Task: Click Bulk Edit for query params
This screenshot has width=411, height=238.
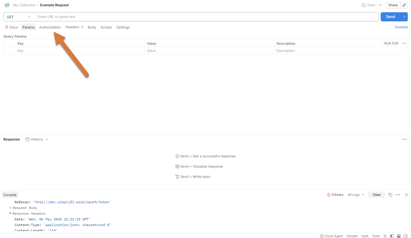Action: pos(391,43)
